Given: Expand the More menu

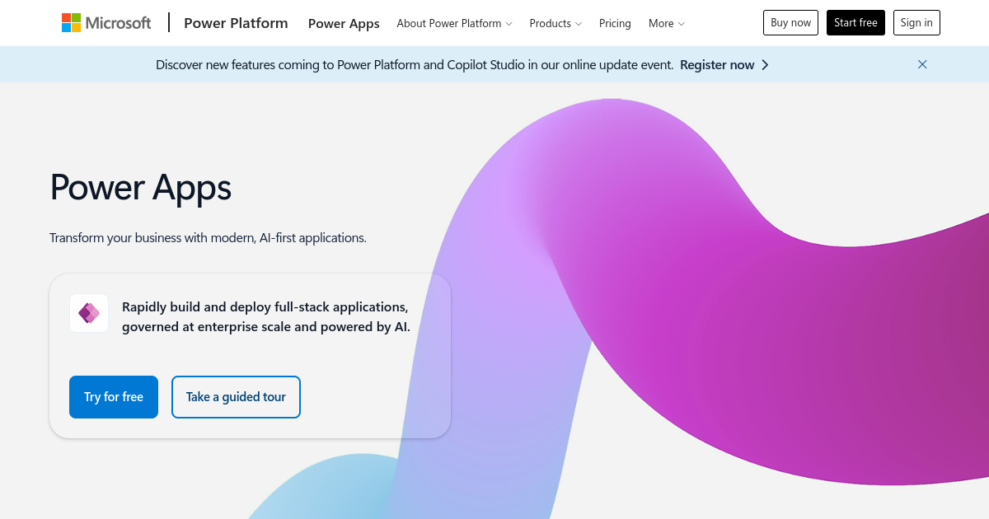Looking at the screenshot, I should [666, 23].
